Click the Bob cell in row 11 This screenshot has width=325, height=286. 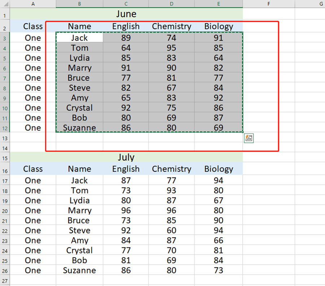pos(79,117)
